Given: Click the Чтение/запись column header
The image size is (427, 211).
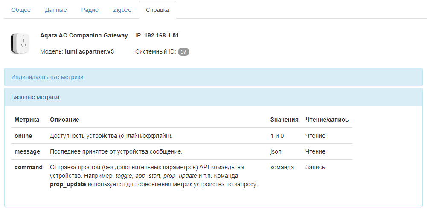Looking at the screenshot, I should click(327, 120).
